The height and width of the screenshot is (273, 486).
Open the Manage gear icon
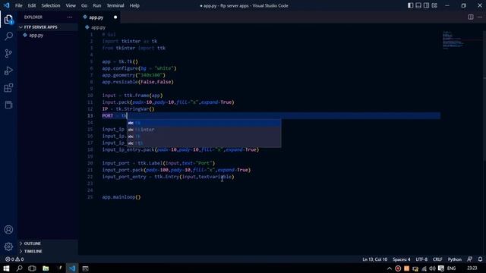8,246
